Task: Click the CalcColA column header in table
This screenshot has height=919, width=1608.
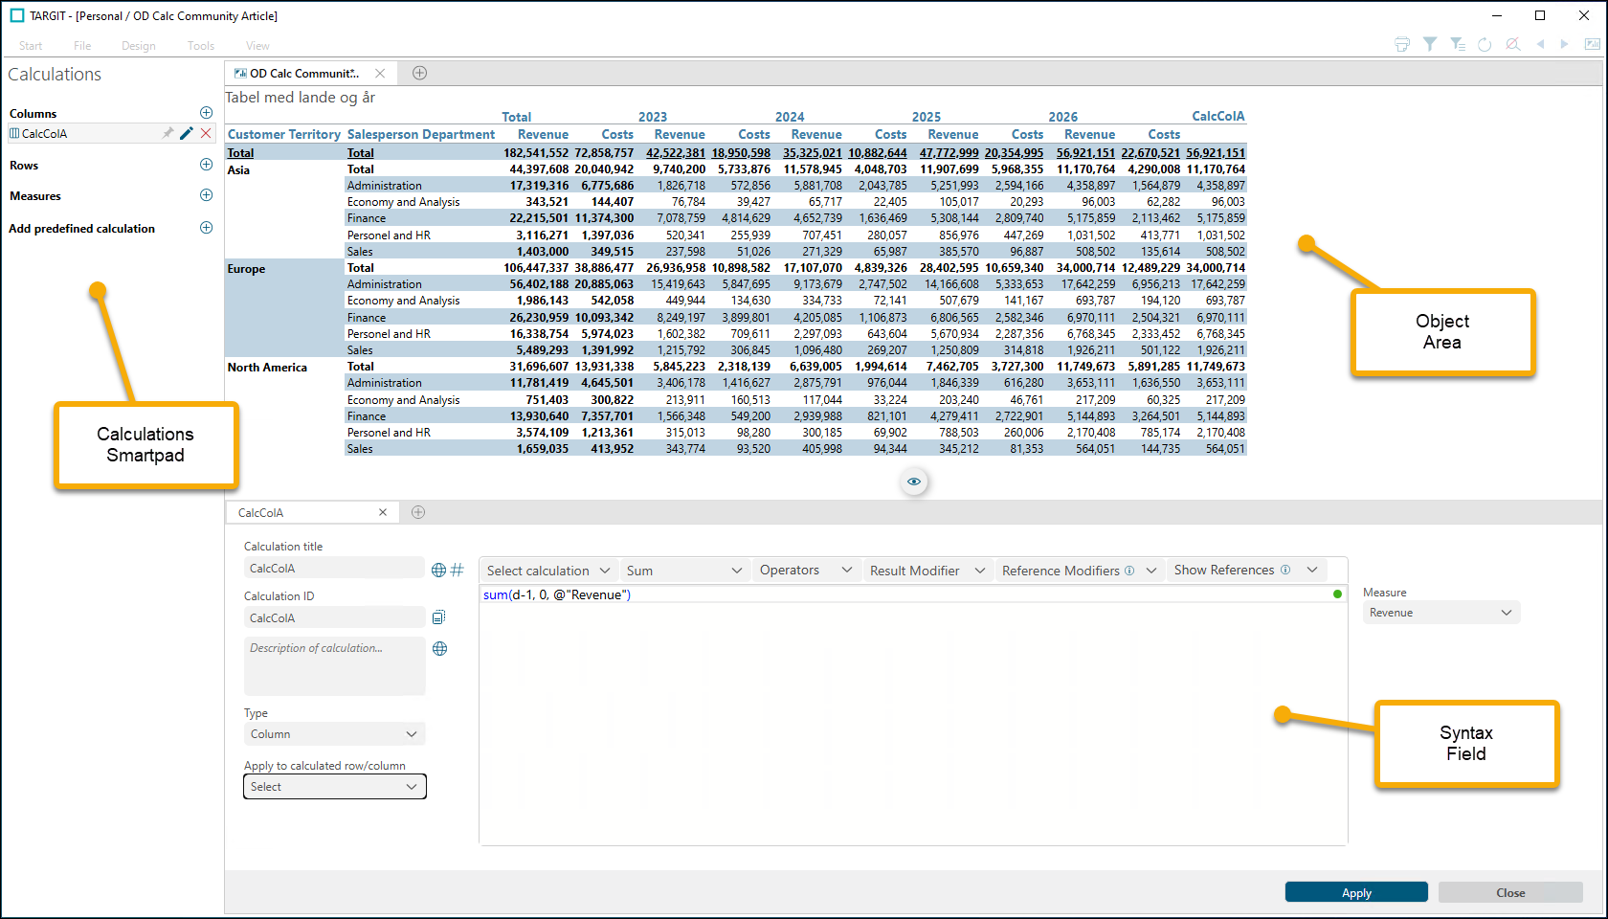Action: tap(1218, 116)
